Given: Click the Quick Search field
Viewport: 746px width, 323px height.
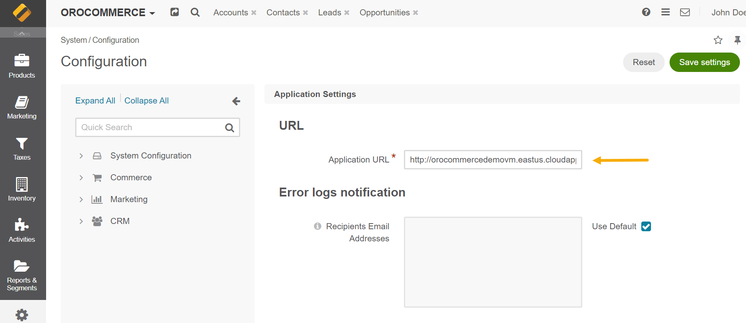Looking at the screenshot, I should point(150,127).
